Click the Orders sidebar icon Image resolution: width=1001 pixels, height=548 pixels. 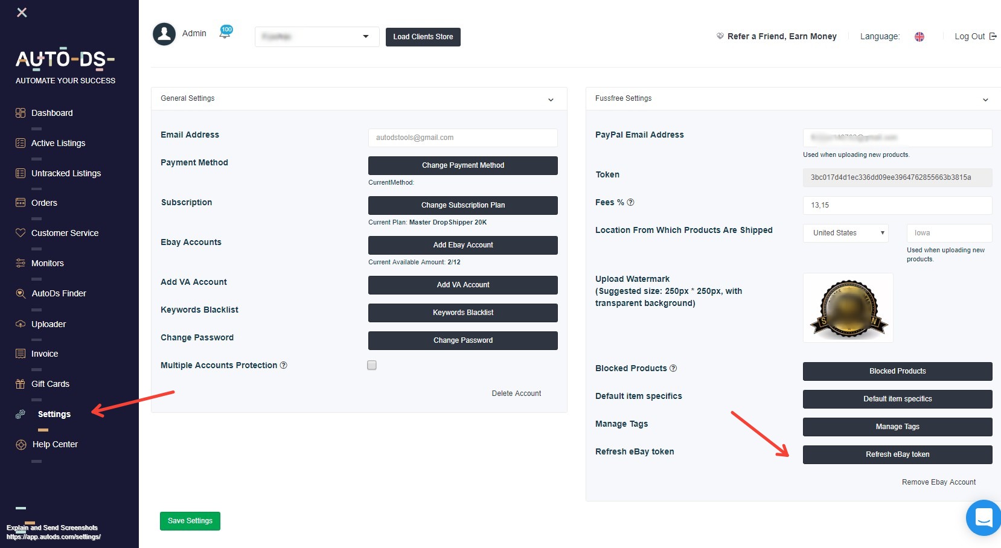point(21,203)
